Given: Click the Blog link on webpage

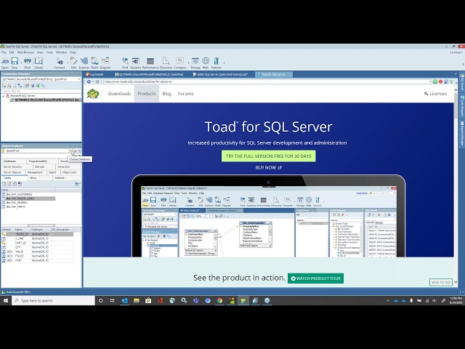Looking at the screenshot, I should point(167,94).
